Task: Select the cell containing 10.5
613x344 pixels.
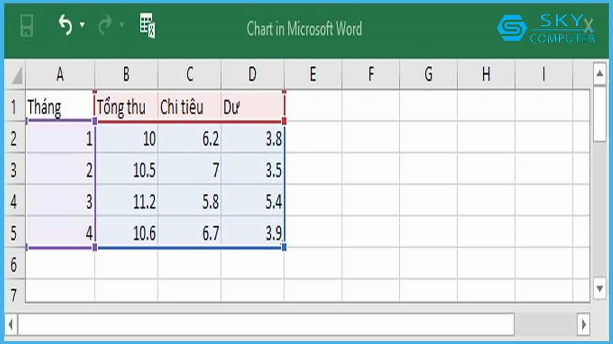Action: click(x=126, y=170)
